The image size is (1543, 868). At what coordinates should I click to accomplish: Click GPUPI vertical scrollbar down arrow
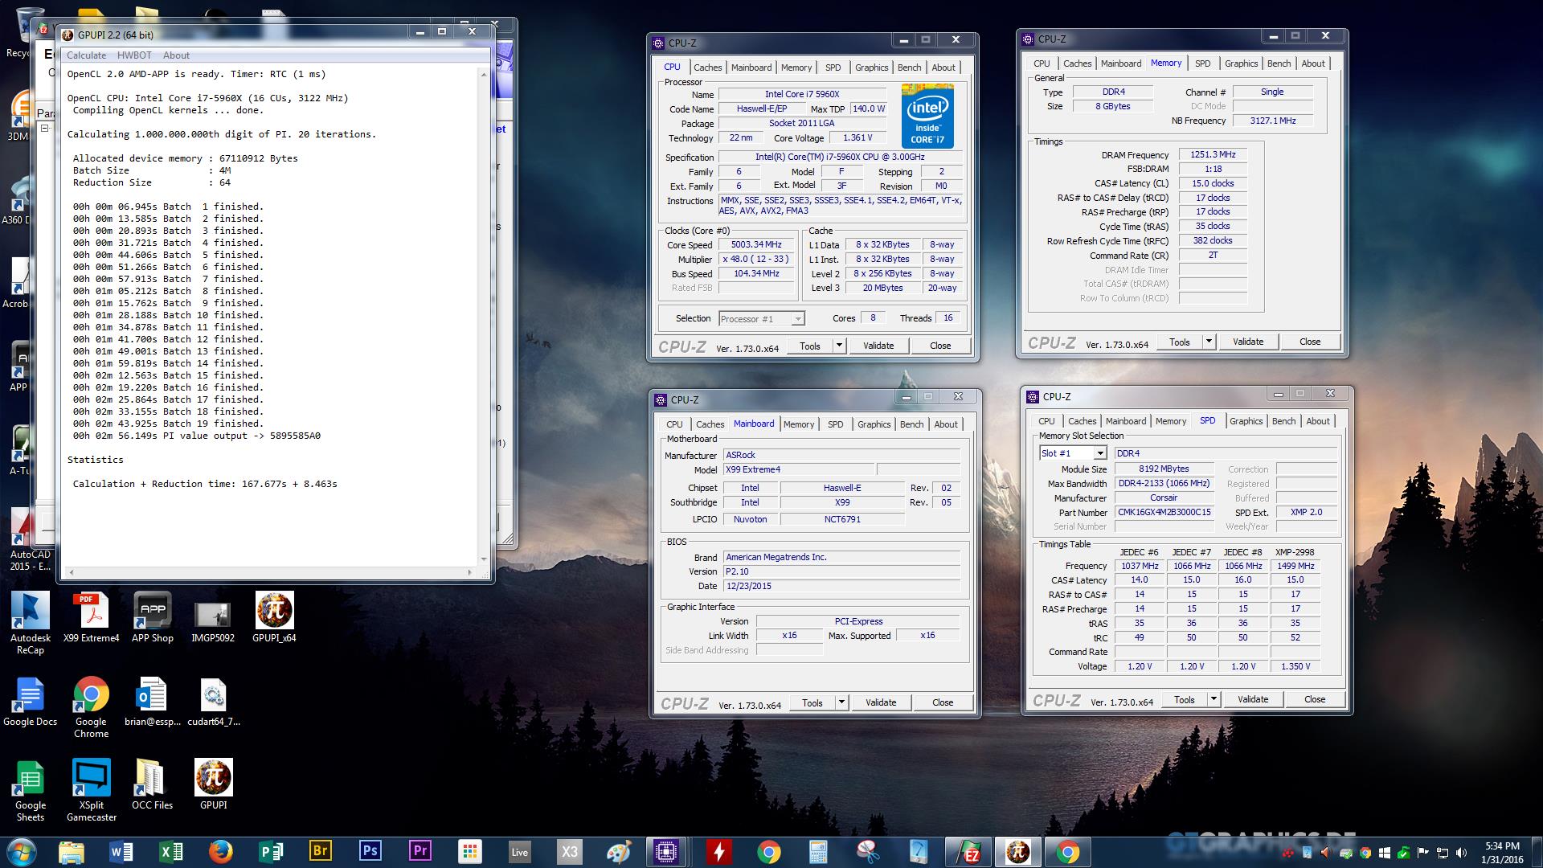click(483, 559)
